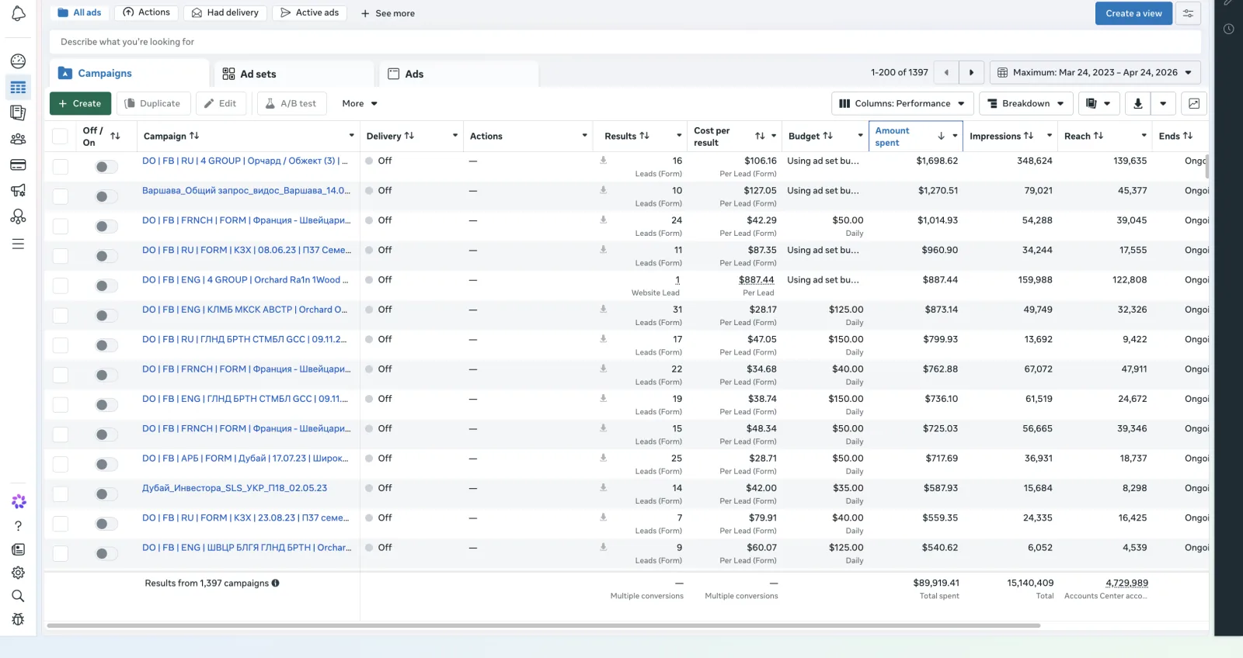Viewport: 1243px width, 658px height.
Task: Open account overview gauge icon
Action: pos(18,61)
